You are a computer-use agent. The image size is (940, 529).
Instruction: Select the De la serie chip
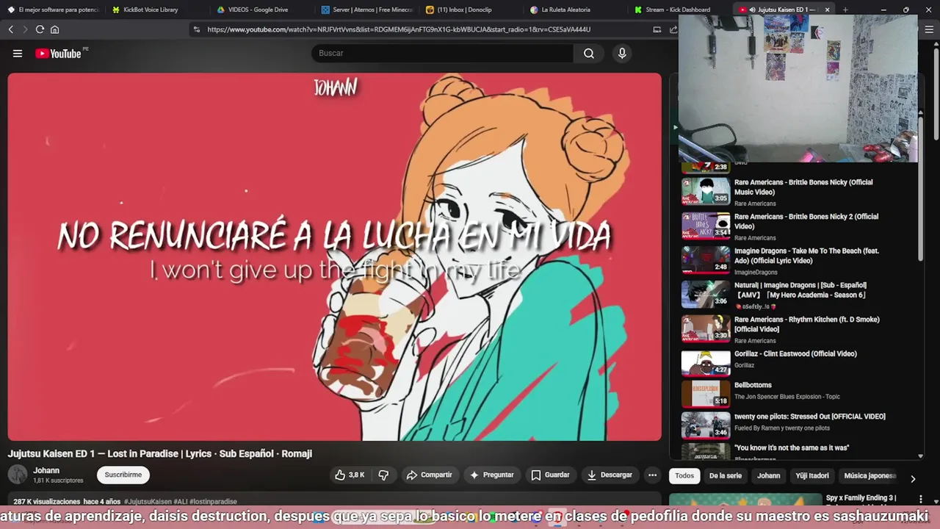point(726,476)
